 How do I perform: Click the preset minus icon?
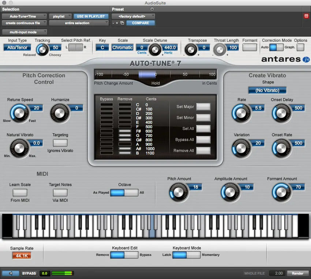(x=113, y=23)
